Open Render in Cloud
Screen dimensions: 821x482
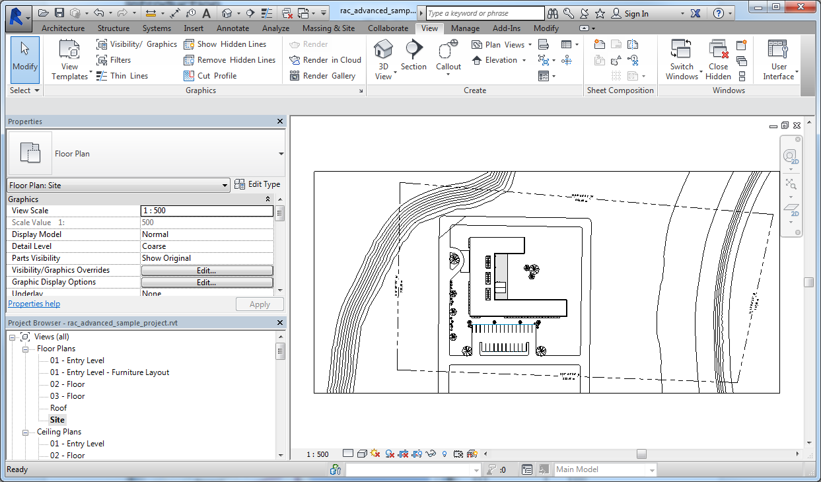coord(325,60)
